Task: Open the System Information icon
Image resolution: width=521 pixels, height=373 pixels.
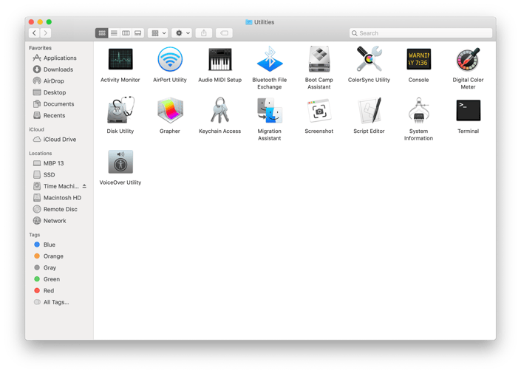Action: (419, 110)
